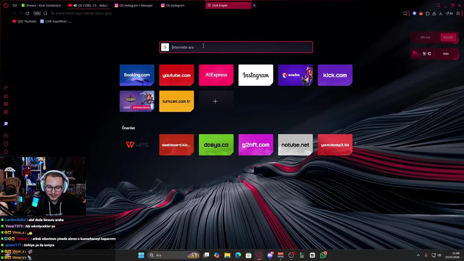Open the Opera GX main menu
Image resolution: width=464 pixels, height=261 pixels.
click(x=6, y=5)
